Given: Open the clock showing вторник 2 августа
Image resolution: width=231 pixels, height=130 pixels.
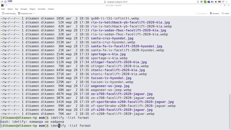Looking at the screenshot, I should pyautogui.click(x=117, y=2).
